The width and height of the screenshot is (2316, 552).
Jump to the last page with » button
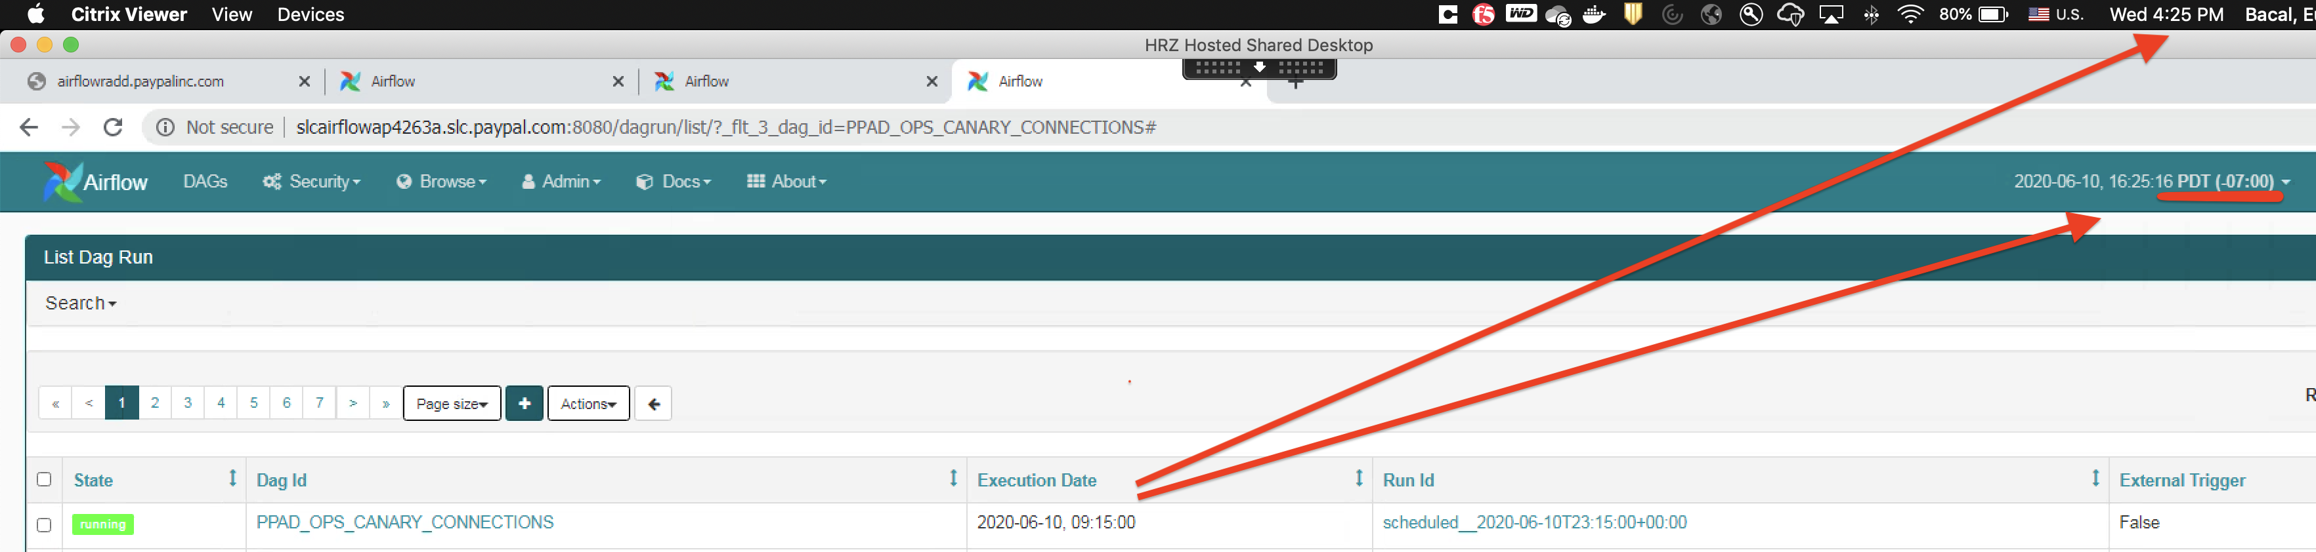pyautogui.click(x=386, y=403)
